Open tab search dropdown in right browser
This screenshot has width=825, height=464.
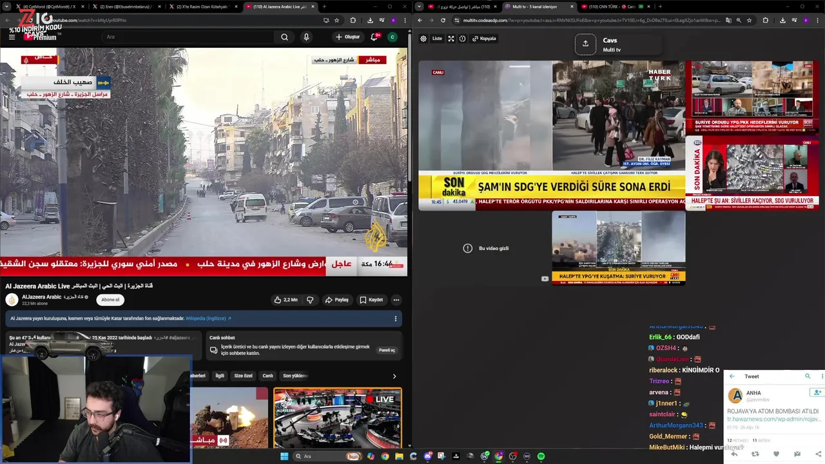coord(420,6)
